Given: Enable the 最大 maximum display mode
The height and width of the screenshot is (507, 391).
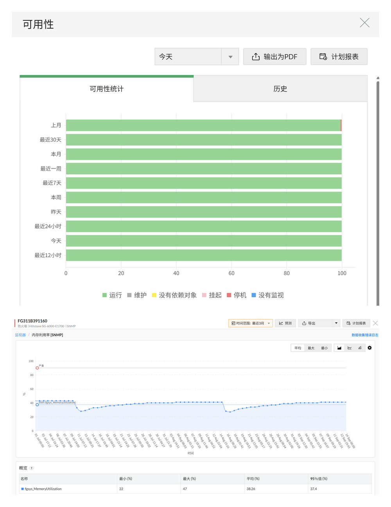Looking at the screenshot, I should click(x=311, y=348).
